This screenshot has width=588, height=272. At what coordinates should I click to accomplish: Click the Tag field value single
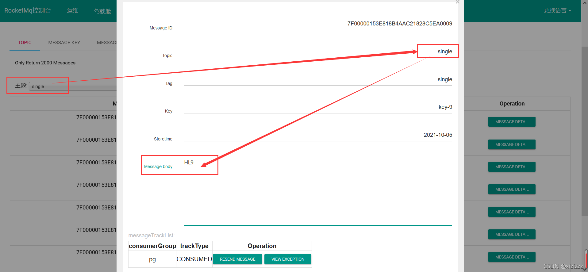(x=445, y=79)
